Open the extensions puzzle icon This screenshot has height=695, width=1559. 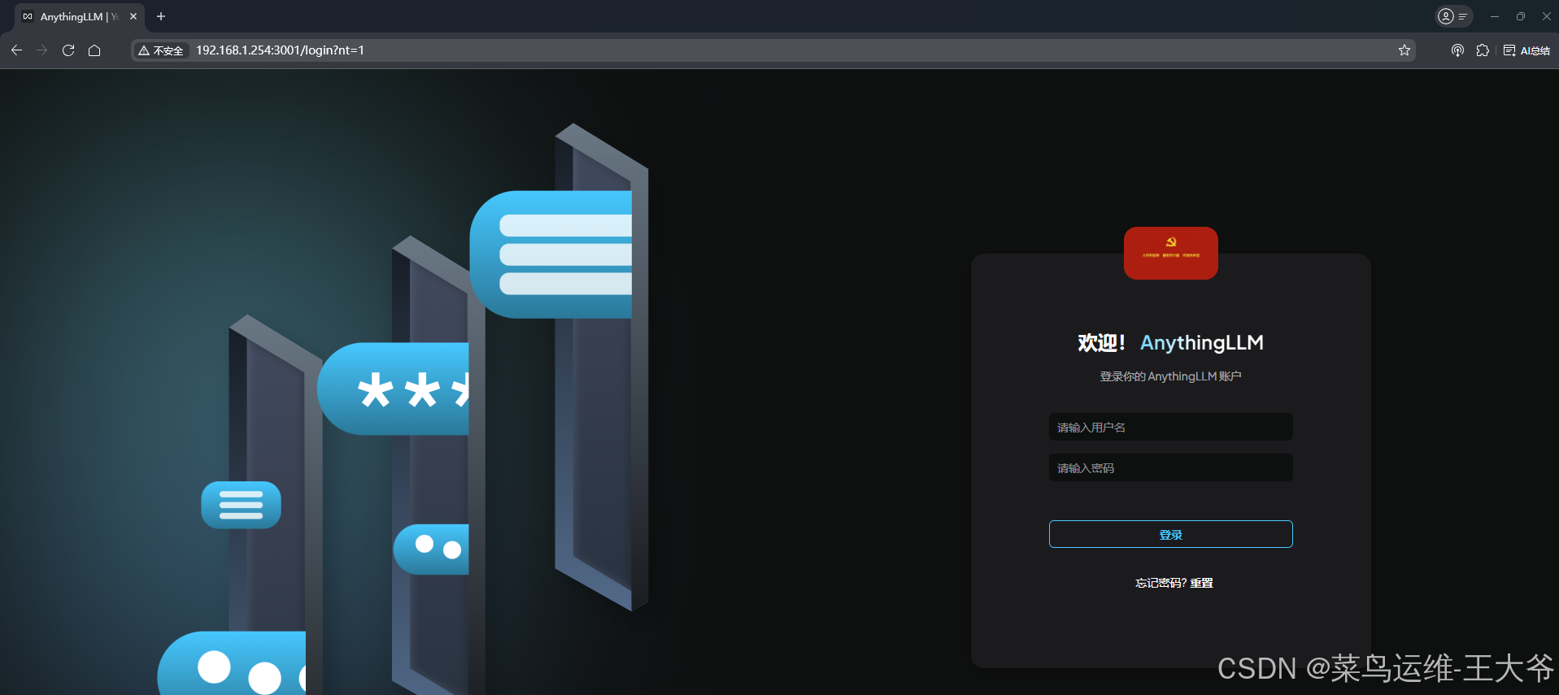(x=1483, y=50)
